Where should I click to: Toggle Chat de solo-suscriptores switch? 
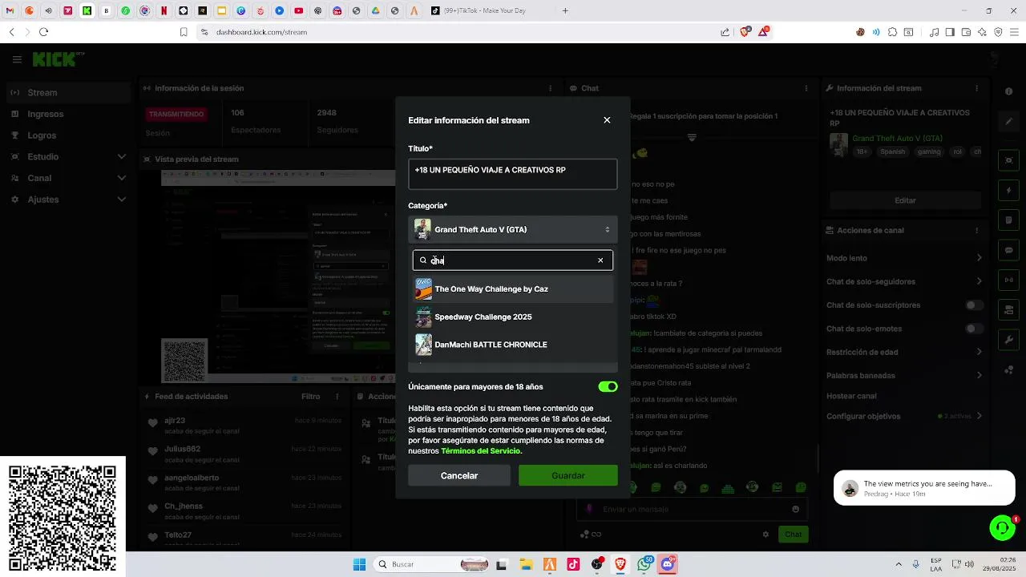pos(974,305)
